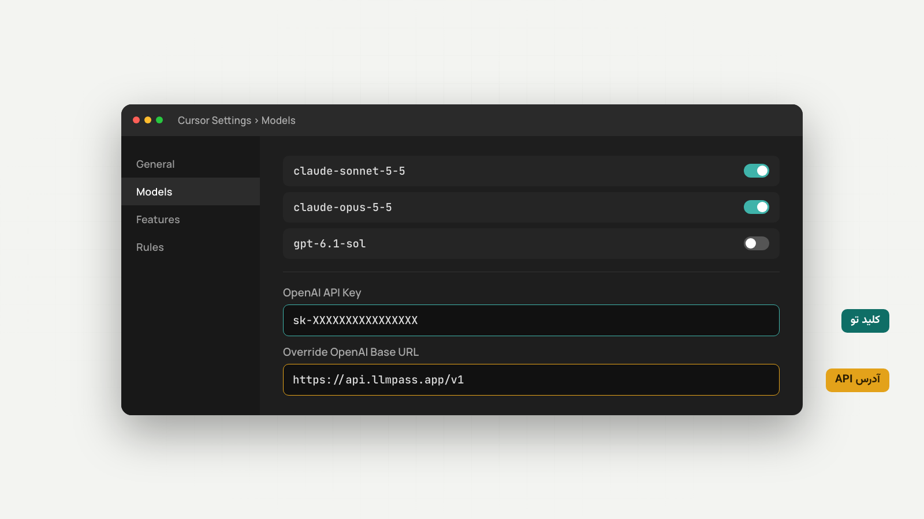
Task: Click the 'OpenAI API Key' label
Action: click(x=322, y=292)
